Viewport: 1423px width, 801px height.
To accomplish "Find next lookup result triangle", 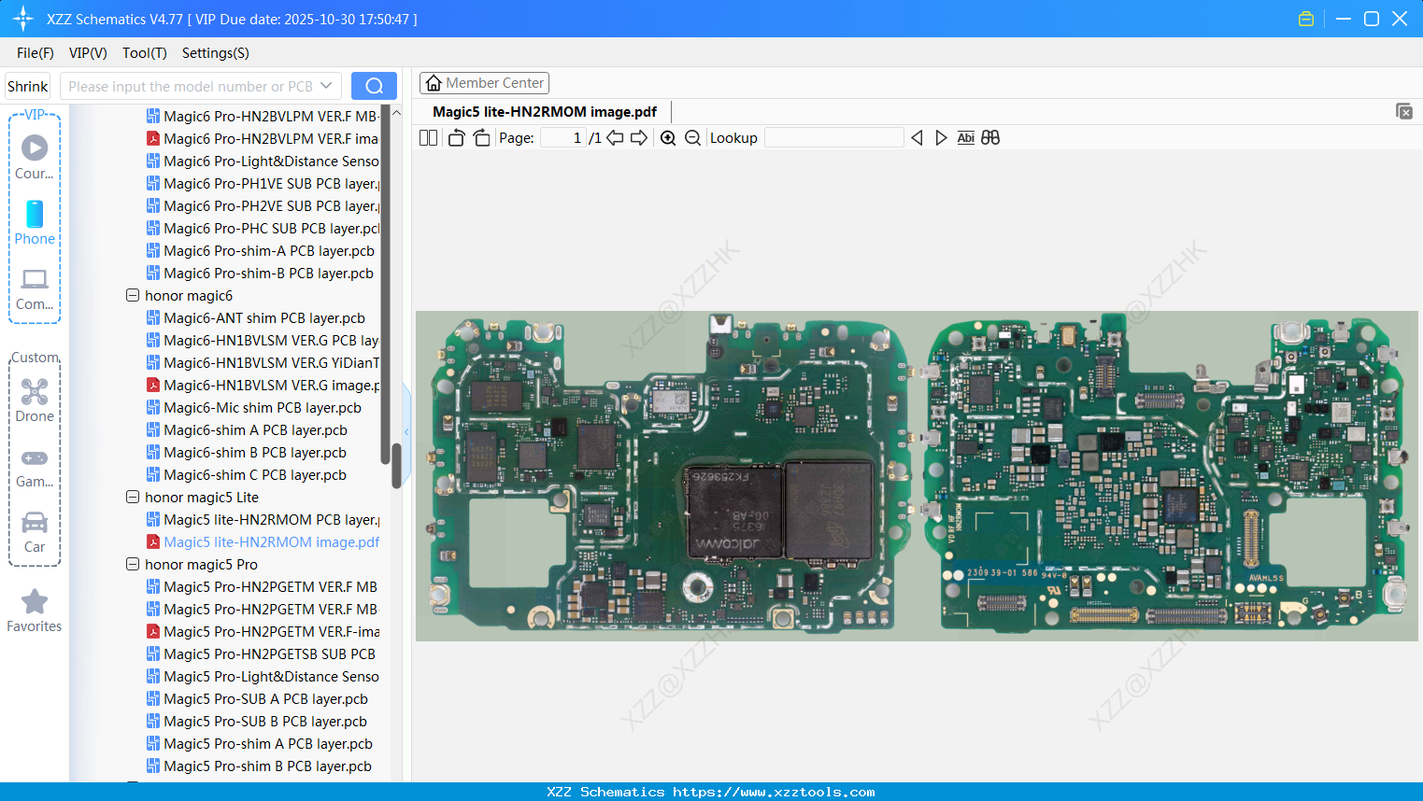I will pos(941,137).
